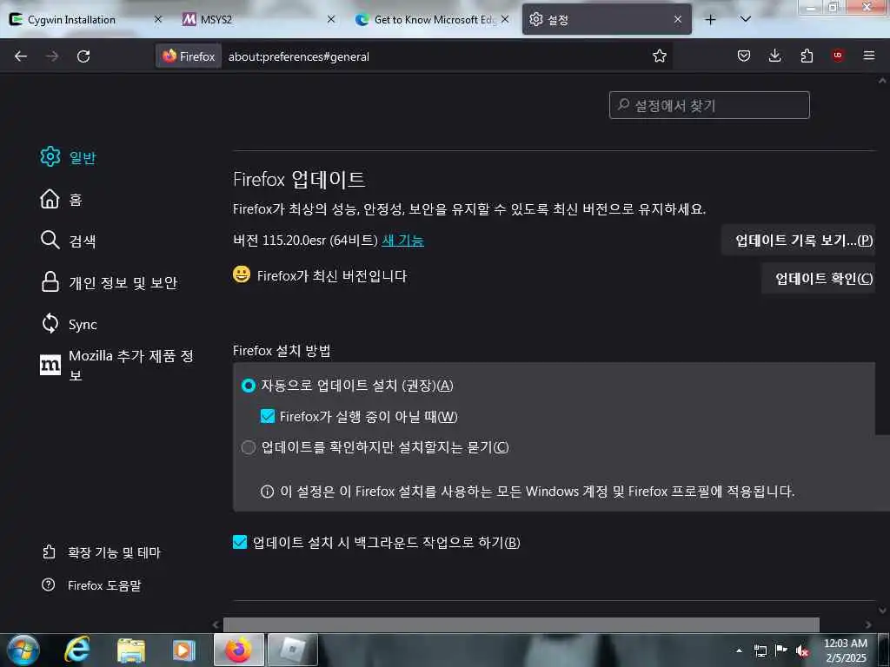
Task: Open 확장 기능 및 테마 link
Action: pyautogui.click(x=101, y=551)
